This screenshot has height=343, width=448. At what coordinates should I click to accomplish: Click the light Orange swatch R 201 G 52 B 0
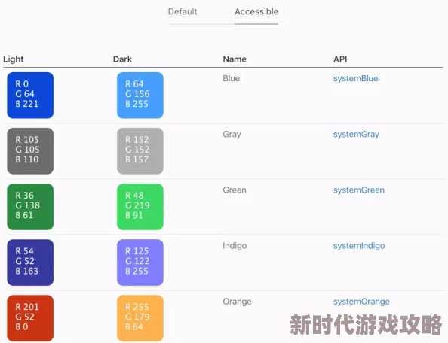click(30, 318)
